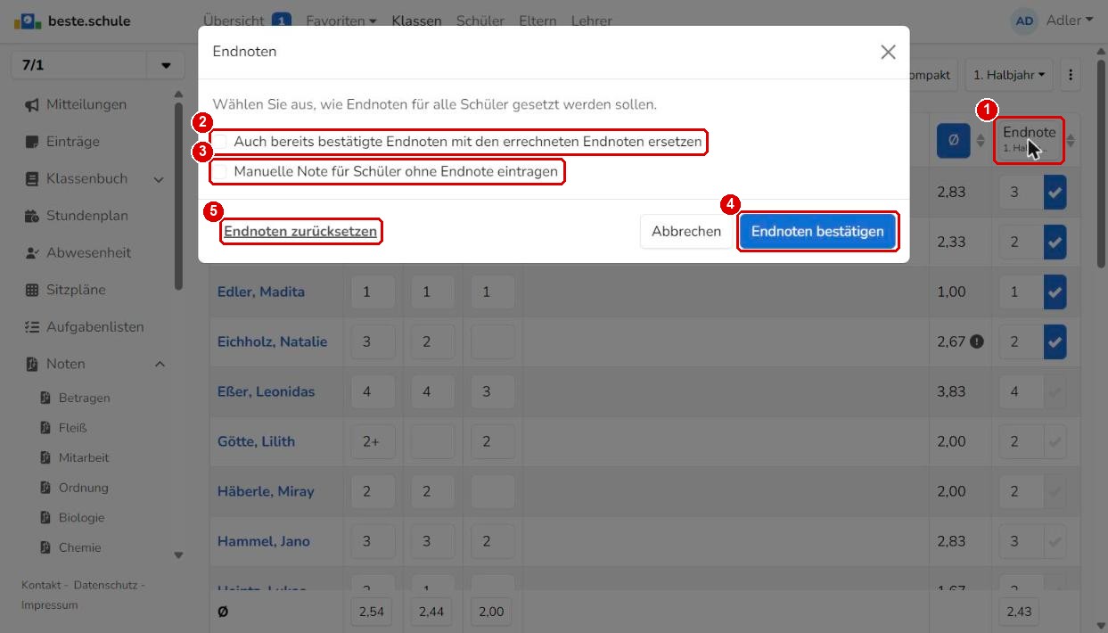Collapse the Noten section chevron
Viewport: 1108px width, 633px height.
point(160,364)
